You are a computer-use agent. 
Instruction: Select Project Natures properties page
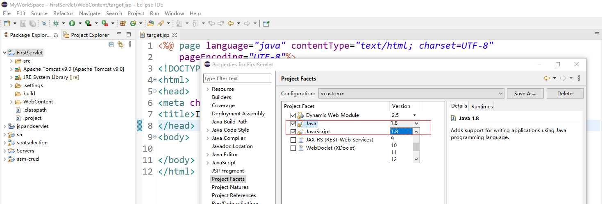click(x=230, y=187)
